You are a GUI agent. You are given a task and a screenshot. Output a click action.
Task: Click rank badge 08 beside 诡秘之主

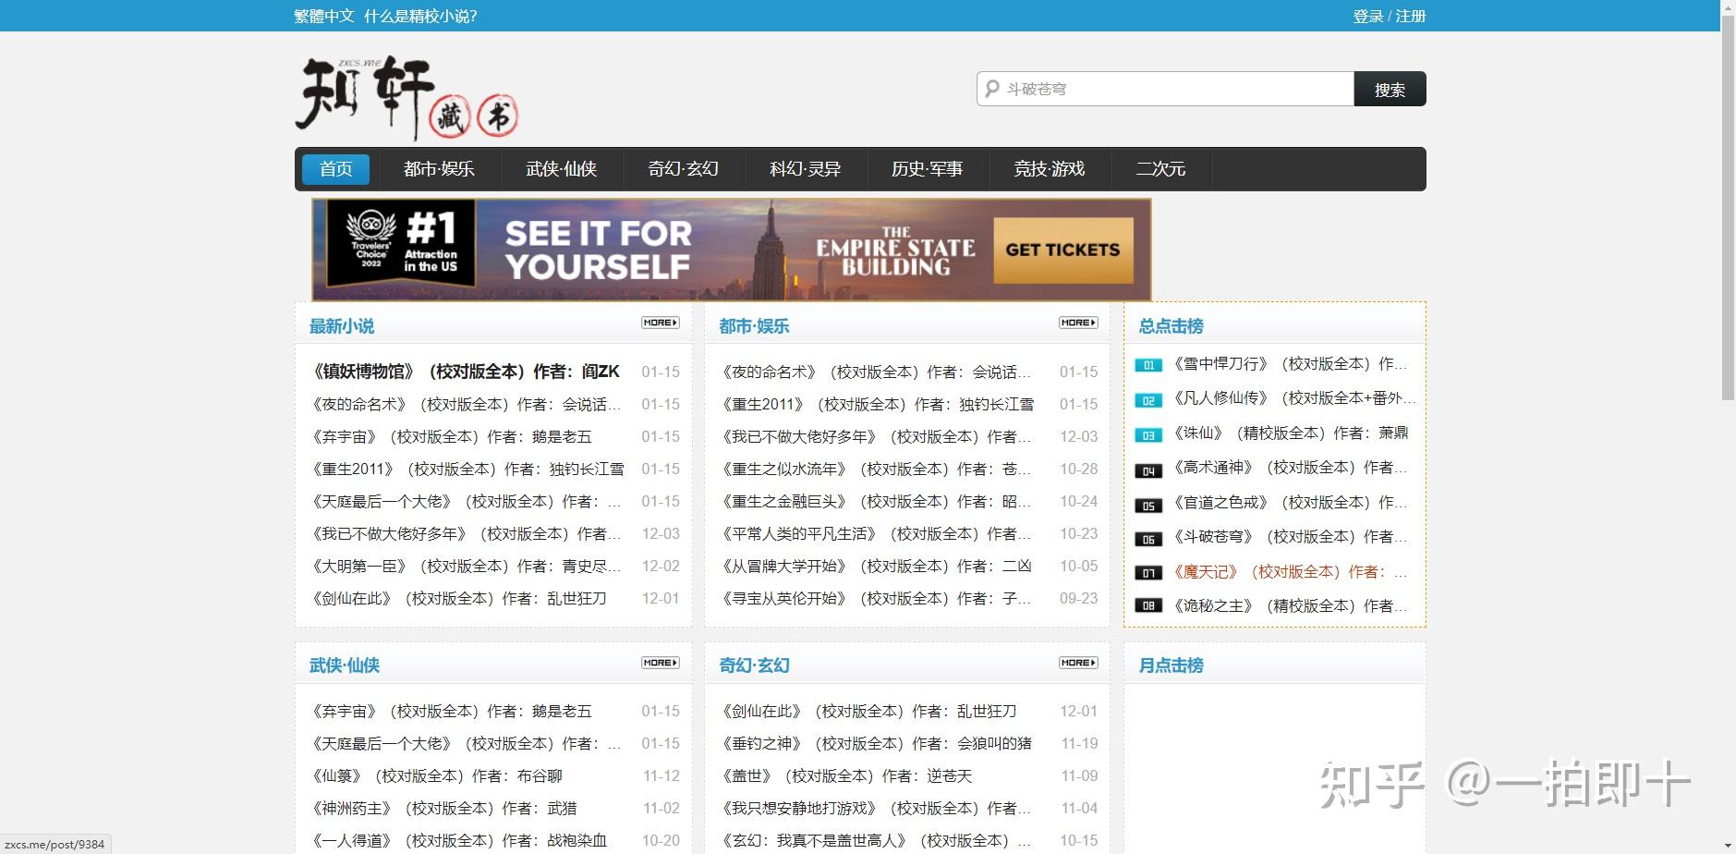[x=1148, y=606]
